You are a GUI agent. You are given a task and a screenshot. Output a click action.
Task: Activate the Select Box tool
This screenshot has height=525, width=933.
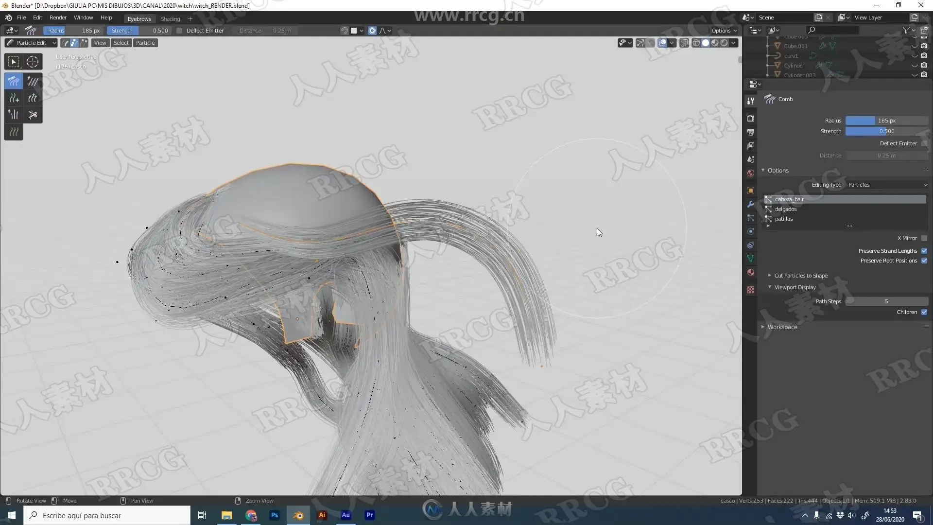[x=14, y=62]
